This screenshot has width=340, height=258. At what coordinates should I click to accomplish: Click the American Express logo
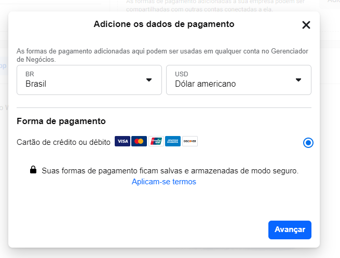click(x=173, y=141)
